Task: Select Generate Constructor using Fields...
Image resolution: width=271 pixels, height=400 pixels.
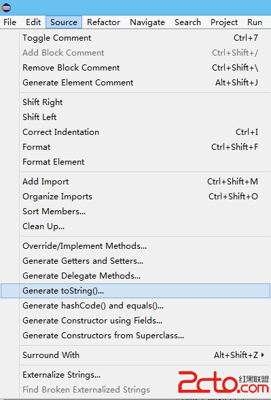Action: point(145,321)
